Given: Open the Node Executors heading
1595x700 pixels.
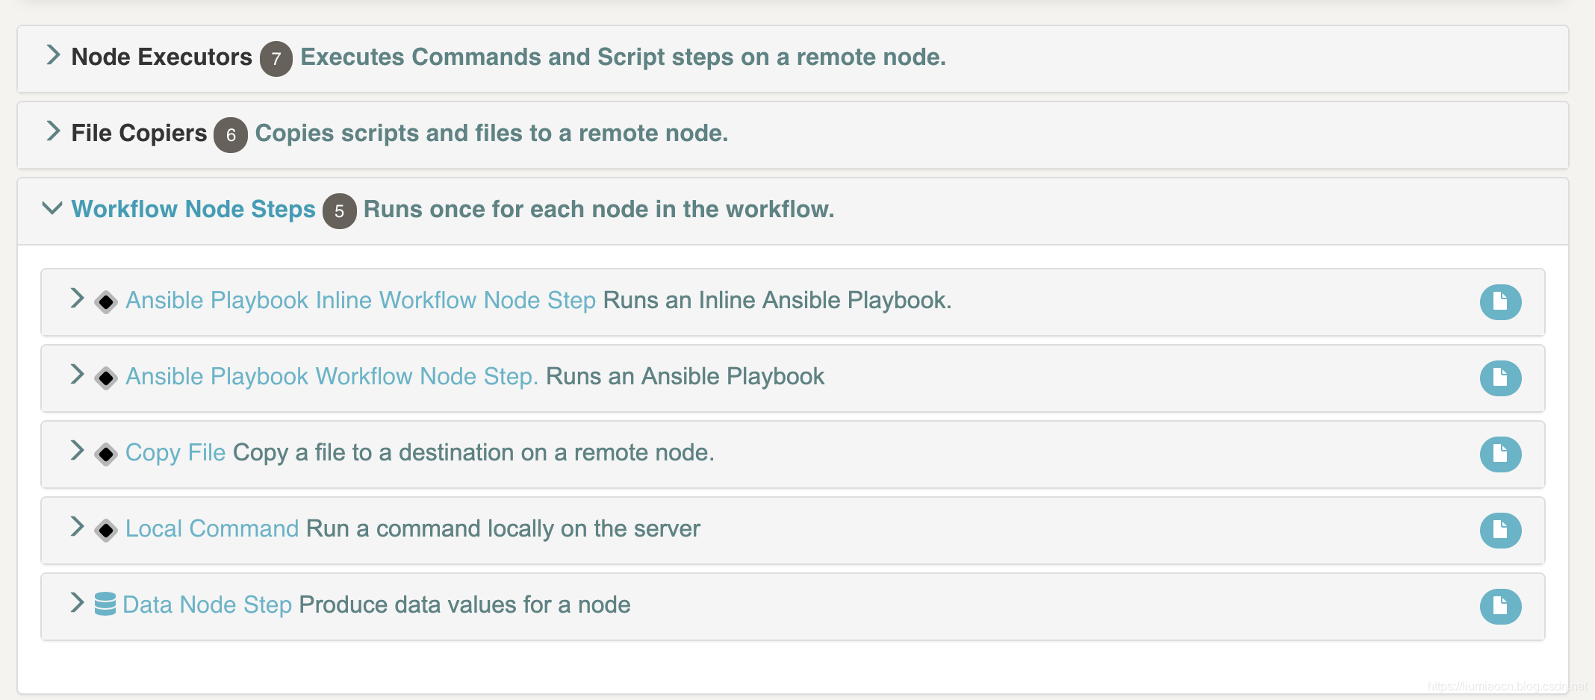Looking at the screenshot, I should [x=162, y=57].
